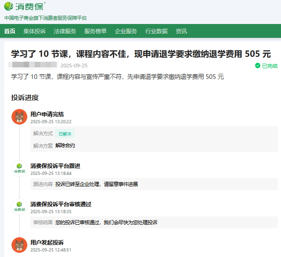Go to the 首页 navigation tab
This screenshot has height=257, width=281.
(x=10, y=31)
